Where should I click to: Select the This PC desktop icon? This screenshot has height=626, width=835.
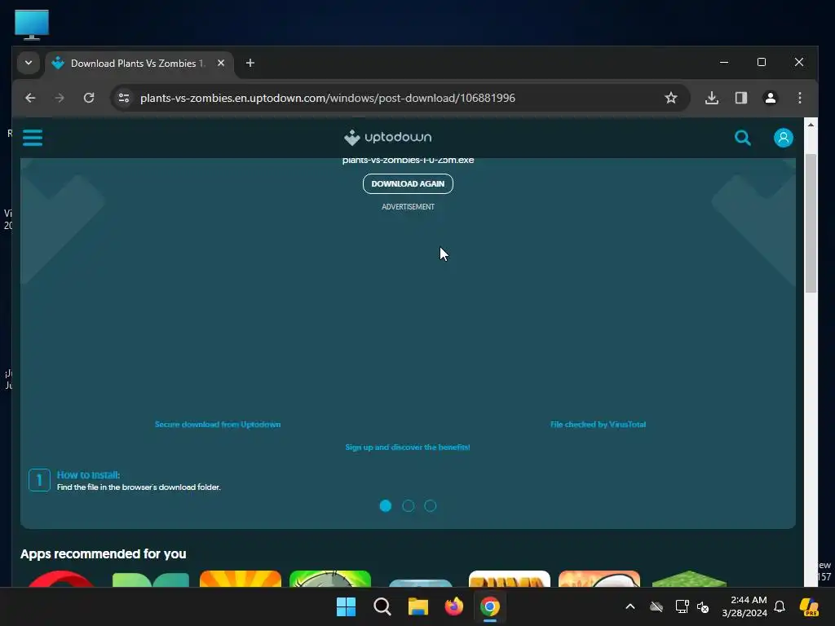tap(32, 24)
